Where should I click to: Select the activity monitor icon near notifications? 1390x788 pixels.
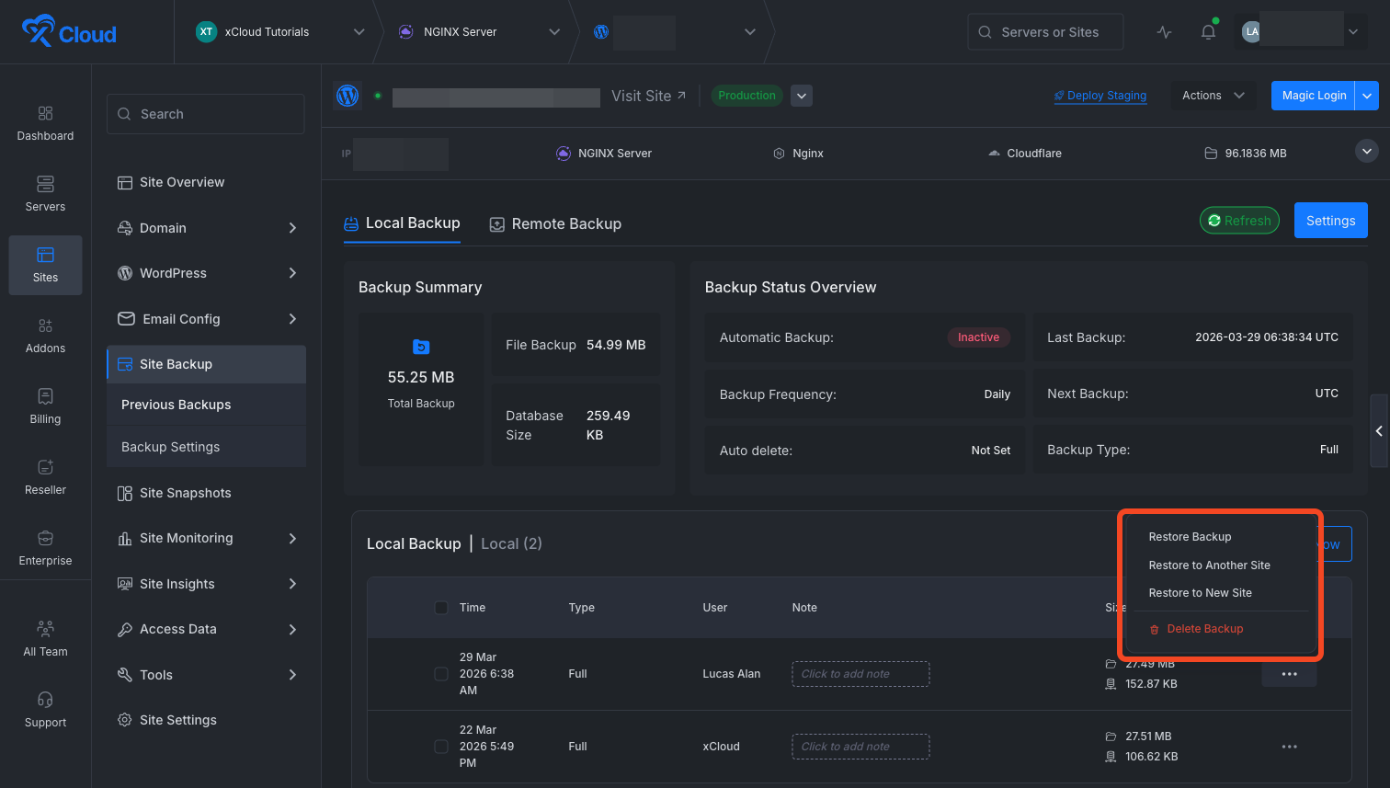[1164, 30]
